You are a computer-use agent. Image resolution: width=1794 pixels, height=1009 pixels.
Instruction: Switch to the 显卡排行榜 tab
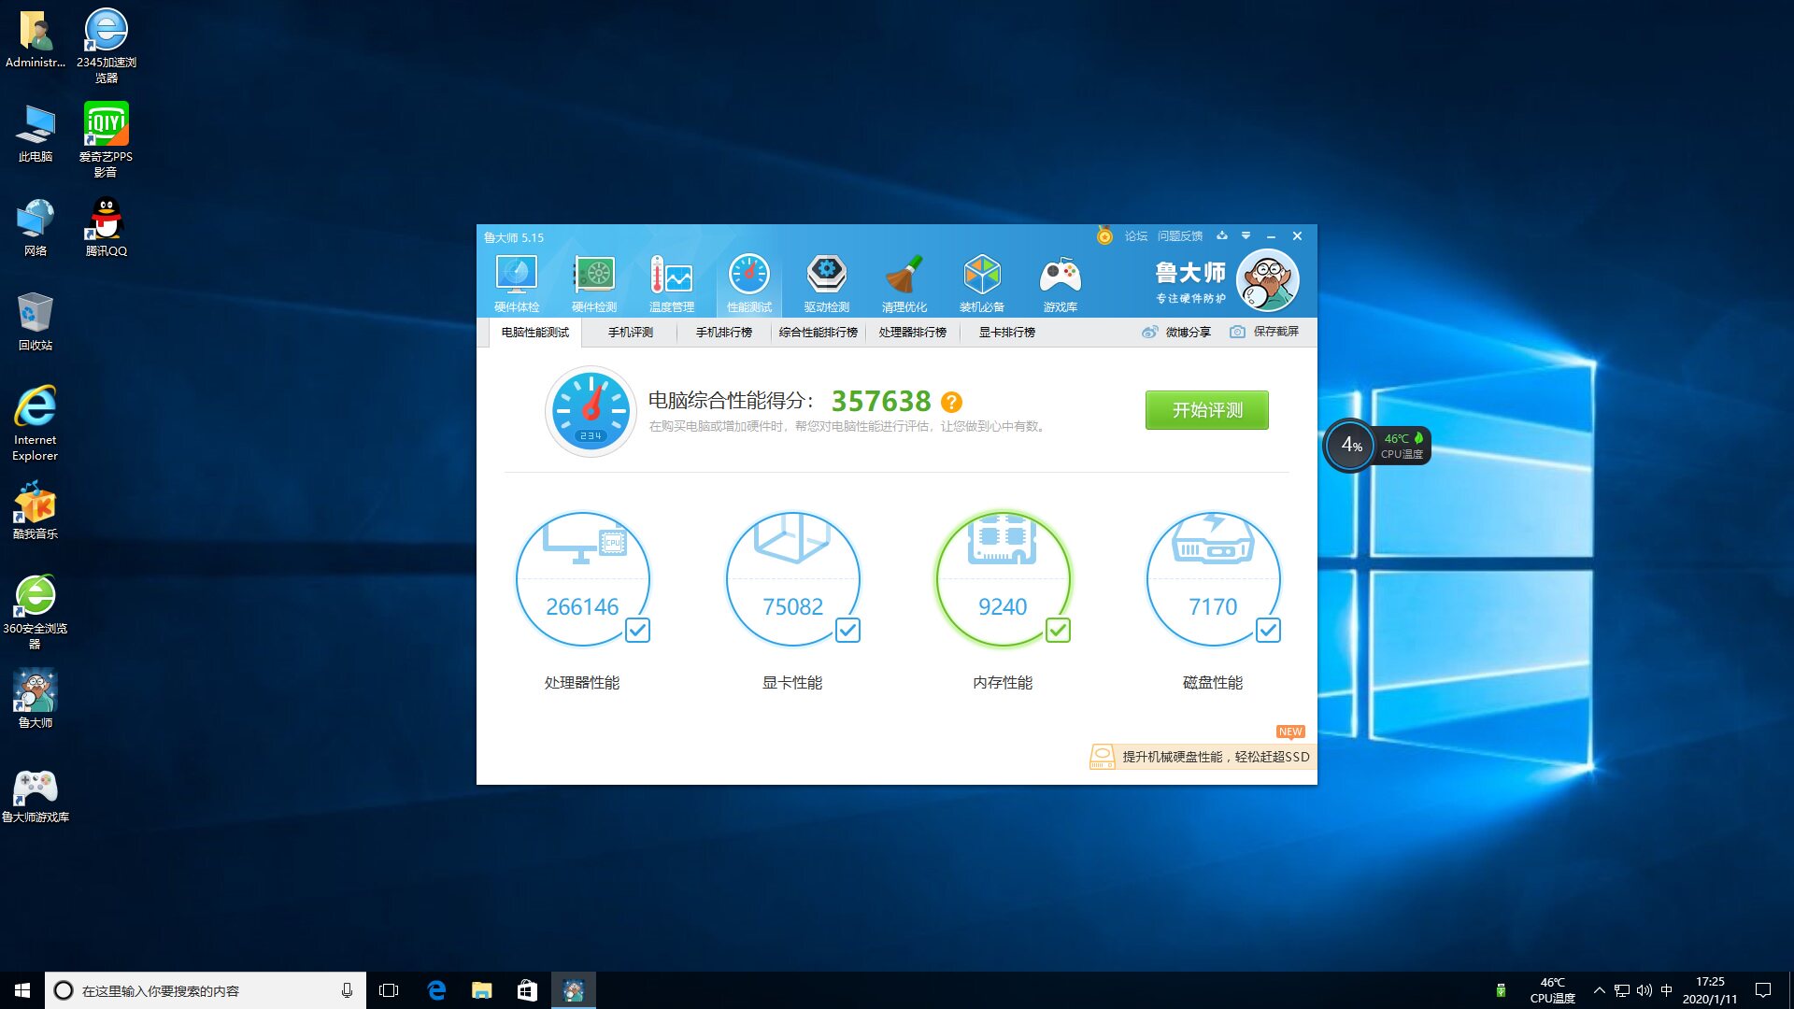[x=1007, y=333]
